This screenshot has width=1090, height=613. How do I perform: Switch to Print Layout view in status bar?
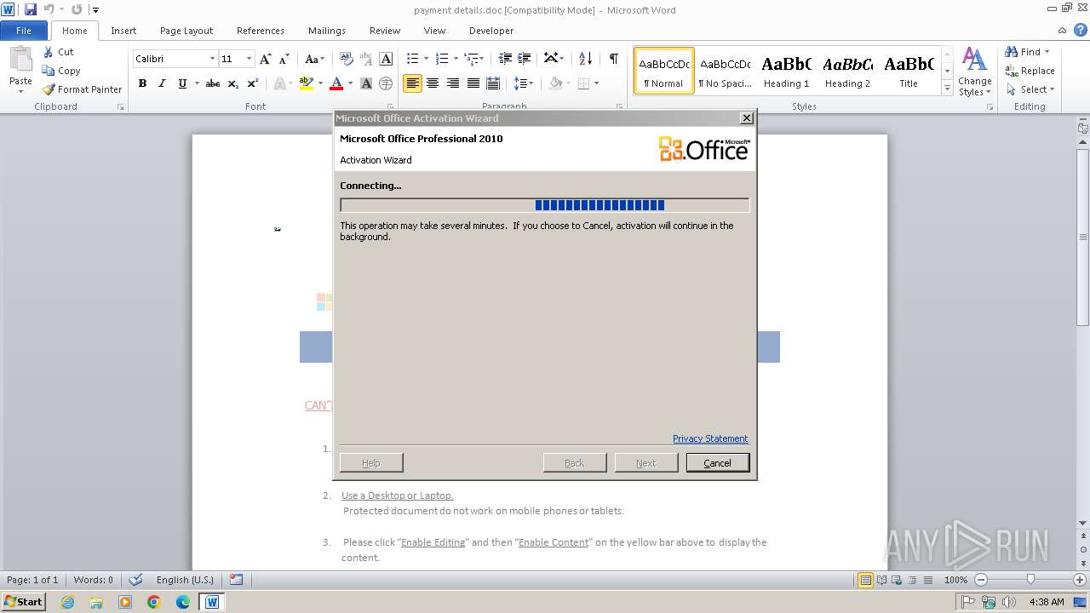coord(865,580)
